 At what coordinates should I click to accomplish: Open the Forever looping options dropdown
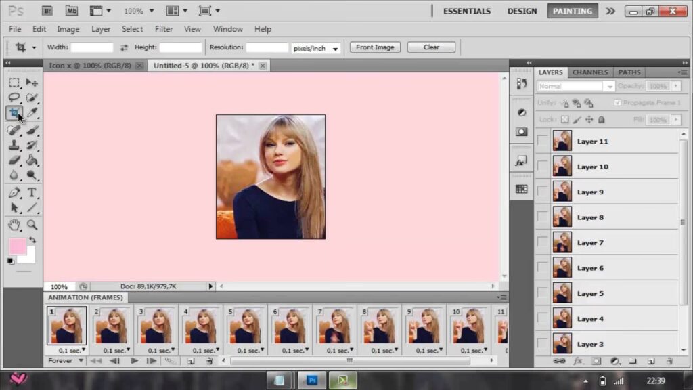coord(66,361)
